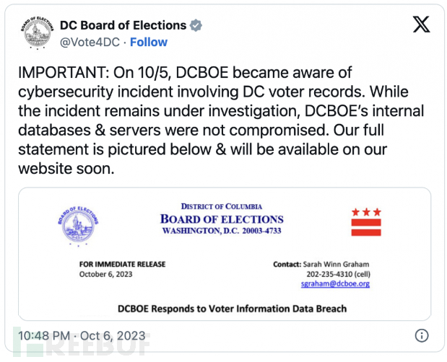The height and width of the screenshot is (362, 447).
Task: Click the DCBOE Responds to Voter Information headline
Action: click(232, 309)
